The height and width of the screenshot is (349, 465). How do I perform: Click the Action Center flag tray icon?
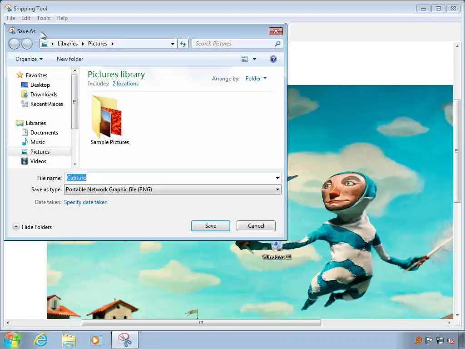429,340
